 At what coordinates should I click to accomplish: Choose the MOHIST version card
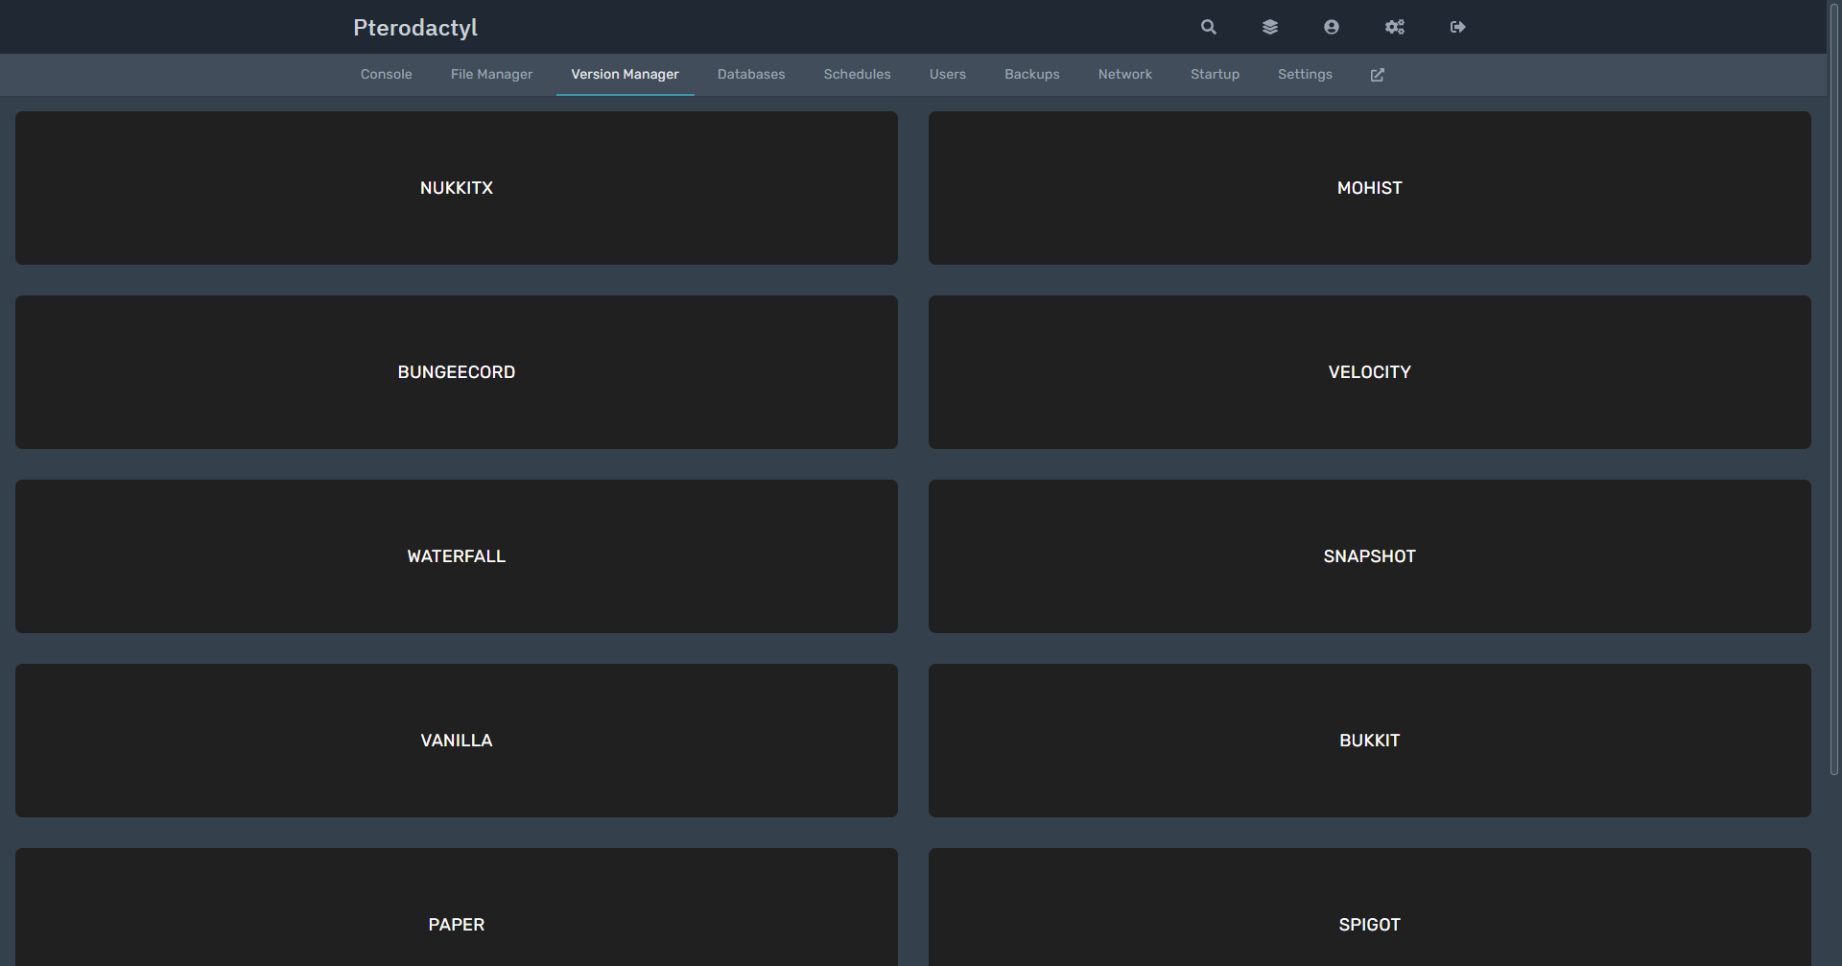point(1370,188)
